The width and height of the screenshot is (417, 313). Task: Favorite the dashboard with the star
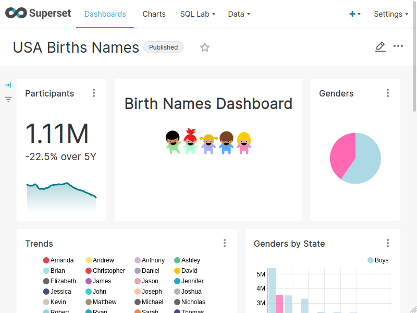tap(205, 47)
